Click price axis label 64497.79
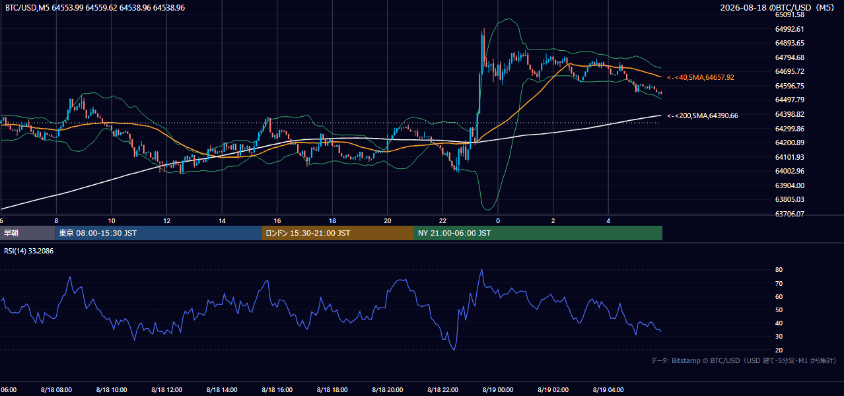The image size is (844, 396). 789,100
